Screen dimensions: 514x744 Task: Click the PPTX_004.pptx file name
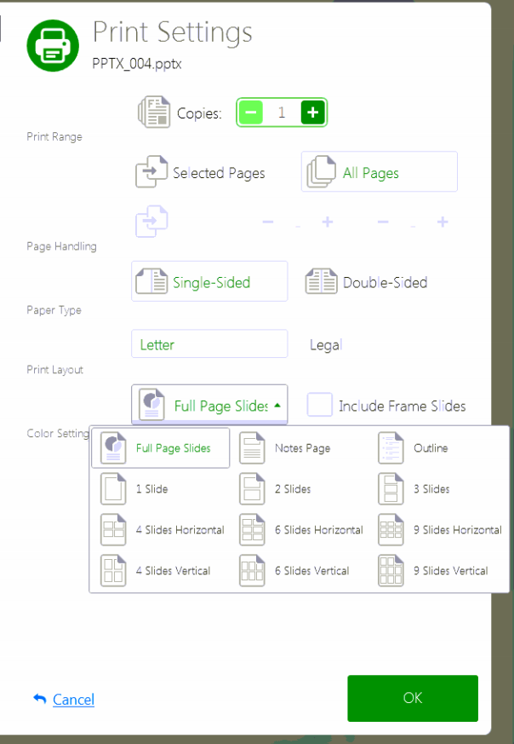tap(137, 64)
